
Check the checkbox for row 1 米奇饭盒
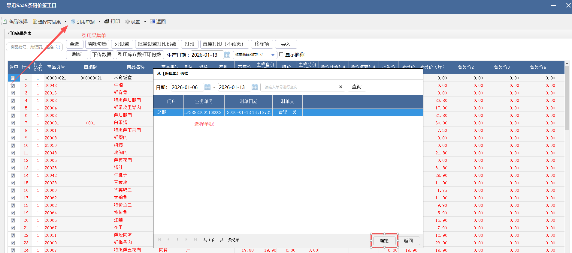tap(13, 78)
